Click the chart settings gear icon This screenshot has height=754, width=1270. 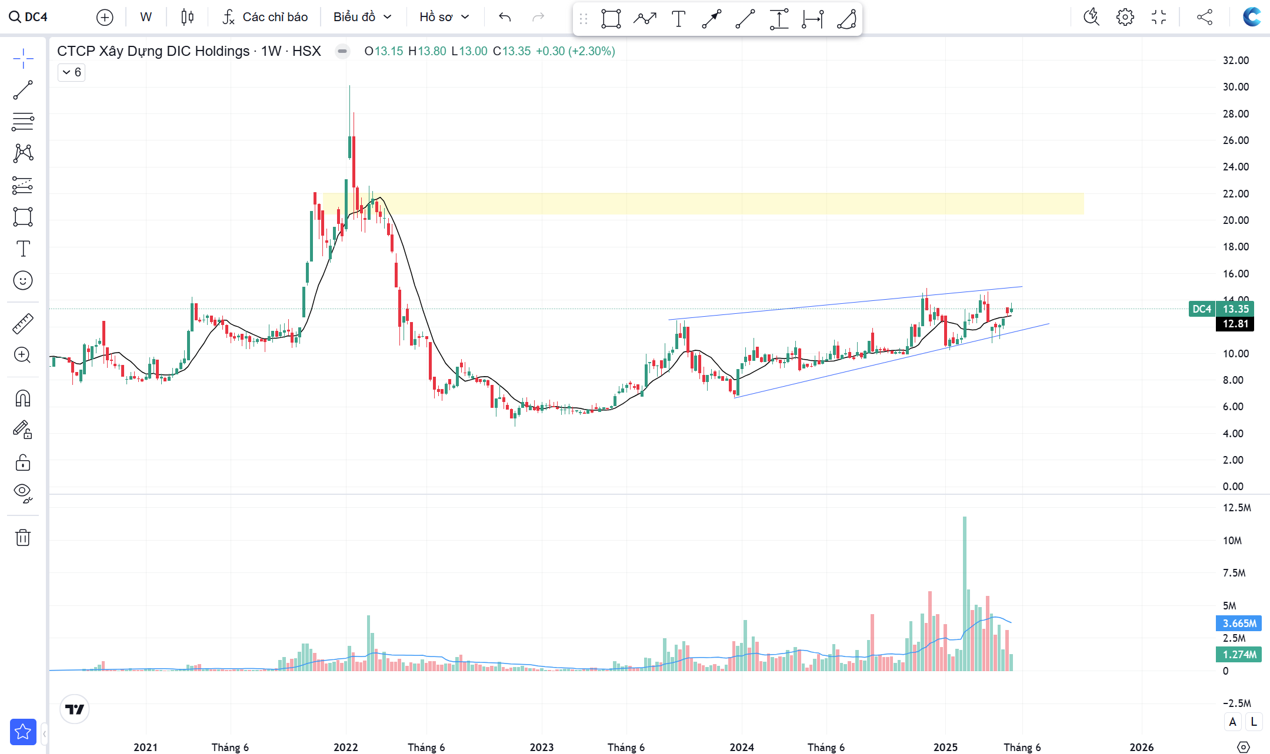pyautogui.click(x=1125, y=17)
